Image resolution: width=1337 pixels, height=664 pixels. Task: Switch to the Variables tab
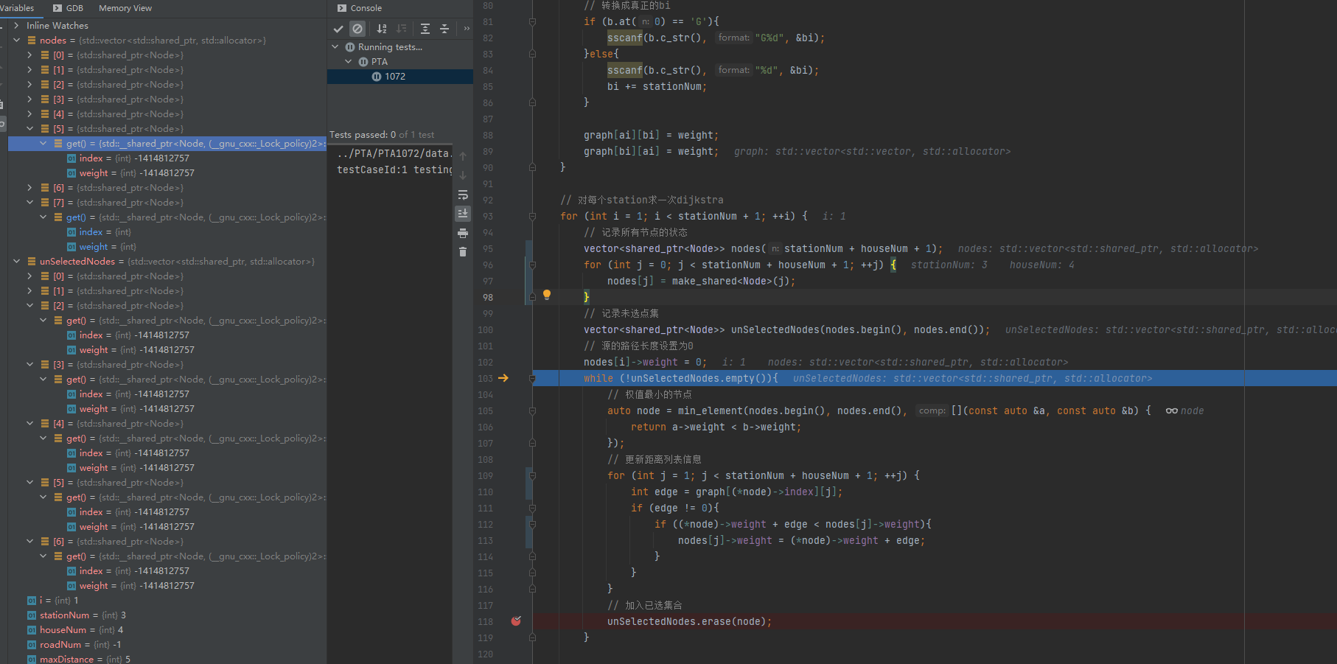tap(17, 8)
